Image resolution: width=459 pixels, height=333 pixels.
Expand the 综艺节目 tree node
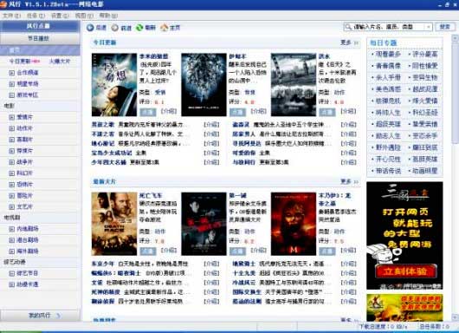(12, 273)
